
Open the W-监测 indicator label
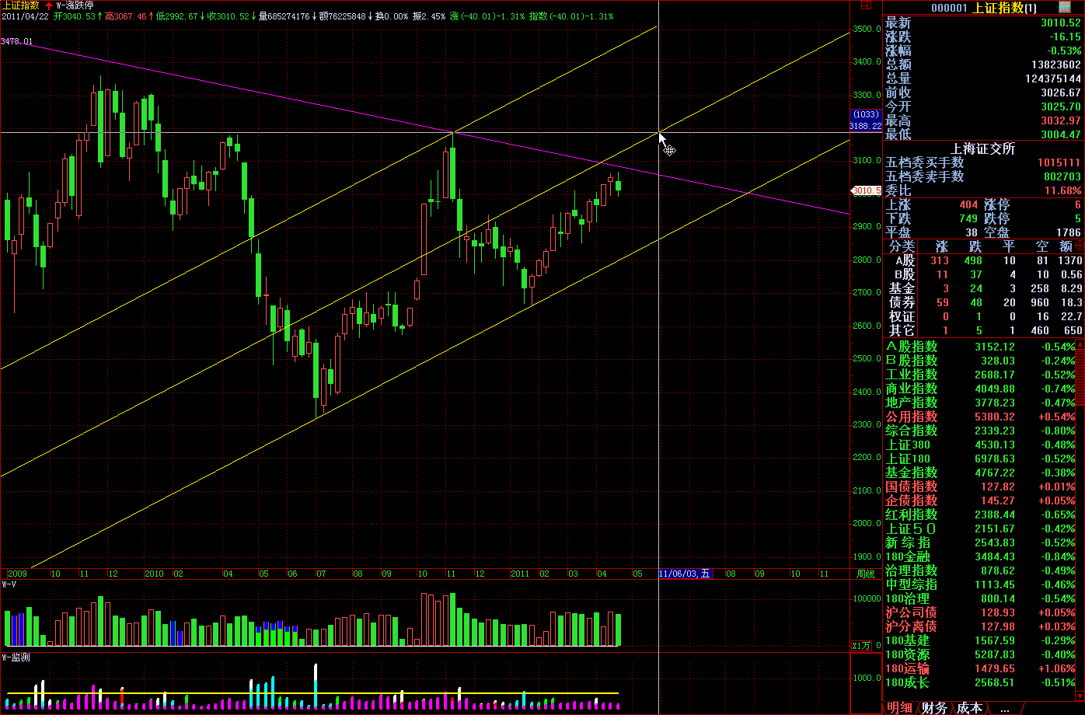pos(16,657)
